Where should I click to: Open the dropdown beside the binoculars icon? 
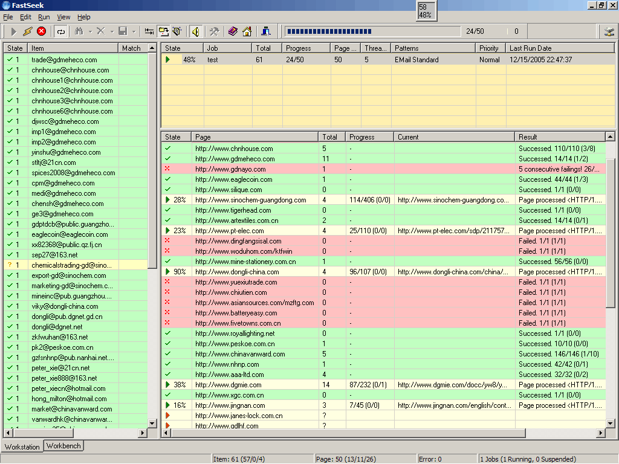[x=89, y=31]
